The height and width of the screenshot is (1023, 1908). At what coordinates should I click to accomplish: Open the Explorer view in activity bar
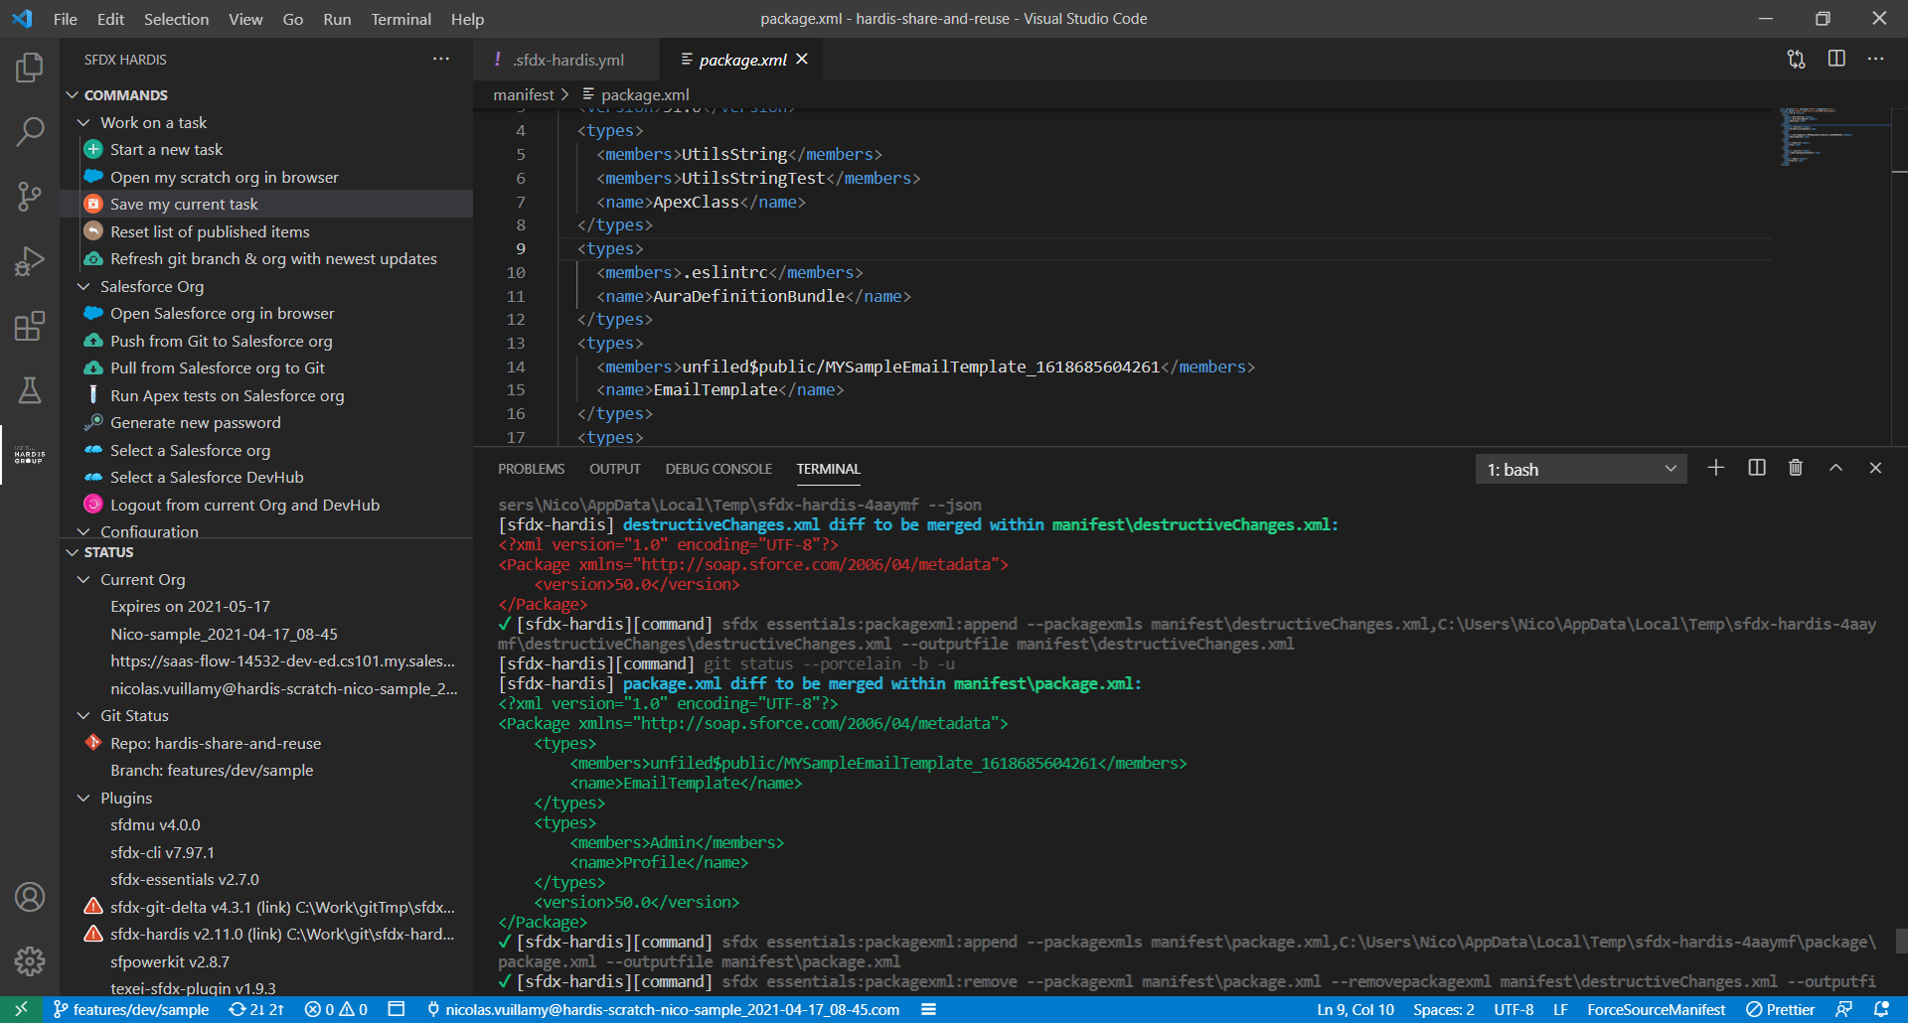tap(30, 68)
